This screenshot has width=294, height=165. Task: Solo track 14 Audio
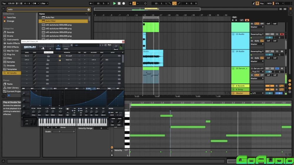(277, 51)
